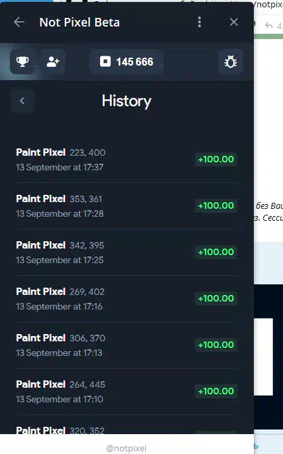Open the invite friends icon
The image size is (283, 454).
tap(53, 62)
